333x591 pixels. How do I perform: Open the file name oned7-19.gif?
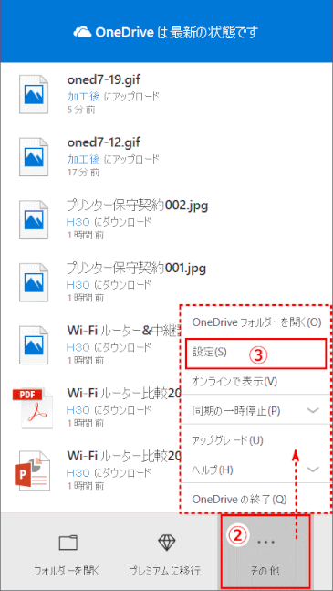point(104,79)
